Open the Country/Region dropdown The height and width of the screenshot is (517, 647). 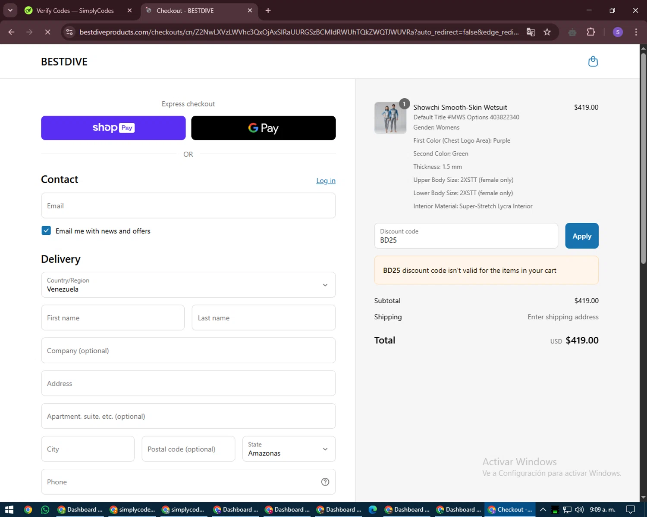(188, 285)
